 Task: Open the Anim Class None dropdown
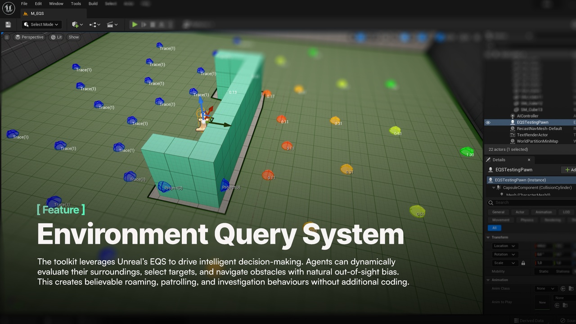point(546,288)
